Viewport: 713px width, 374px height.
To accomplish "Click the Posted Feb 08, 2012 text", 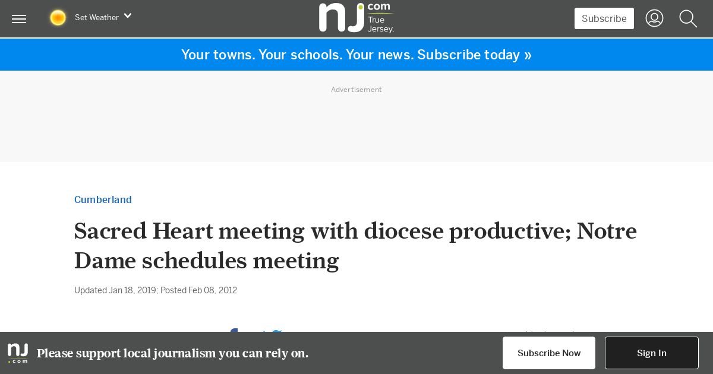I will point(198,290).
